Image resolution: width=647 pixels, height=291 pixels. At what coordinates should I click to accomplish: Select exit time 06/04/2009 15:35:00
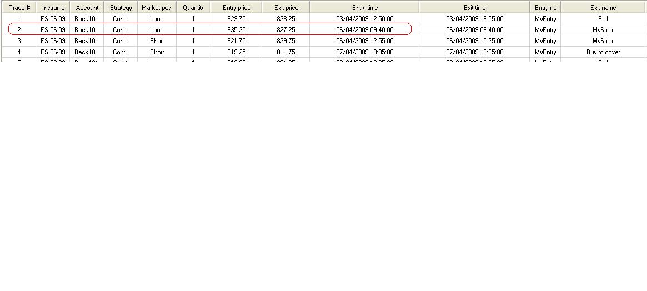click(x=474, y=41)
